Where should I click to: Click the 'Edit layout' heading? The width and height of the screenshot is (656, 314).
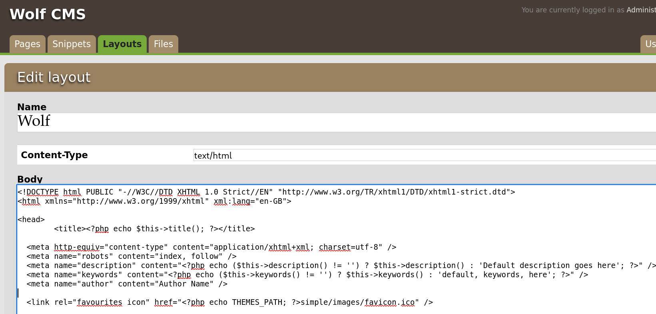(54, 77)
